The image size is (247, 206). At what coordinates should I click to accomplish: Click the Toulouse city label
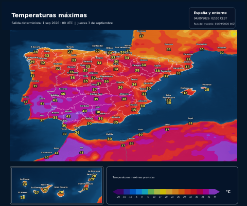tap(169, 45)
